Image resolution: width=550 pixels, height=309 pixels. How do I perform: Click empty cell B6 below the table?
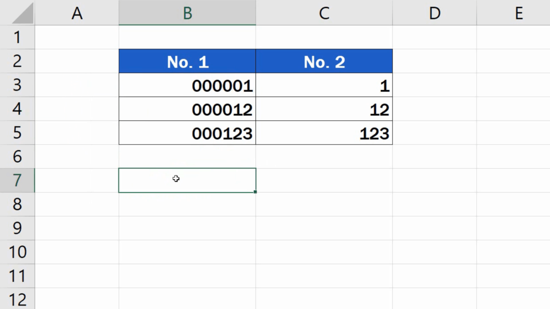tap(187, 156)
